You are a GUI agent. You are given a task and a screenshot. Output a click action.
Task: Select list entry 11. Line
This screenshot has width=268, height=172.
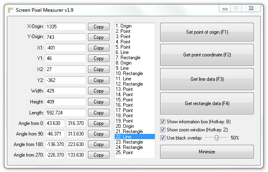[135, 79]
